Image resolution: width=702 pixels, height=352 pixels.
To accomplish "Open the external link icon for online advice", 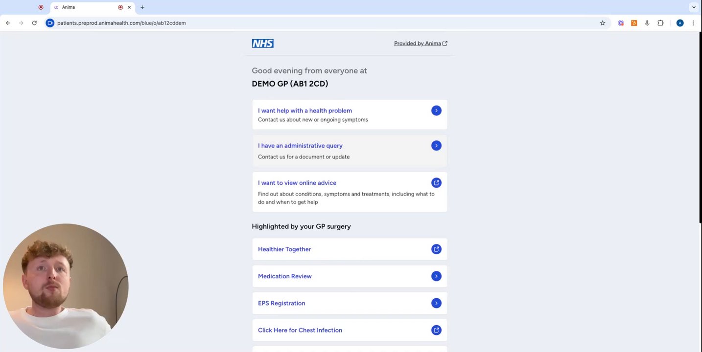I will (x=436, y=183).
